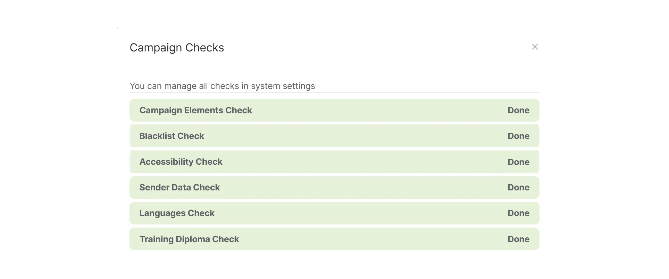Click the Languages Check Done label
Screen dimensions: 669x279
[518, 213]
